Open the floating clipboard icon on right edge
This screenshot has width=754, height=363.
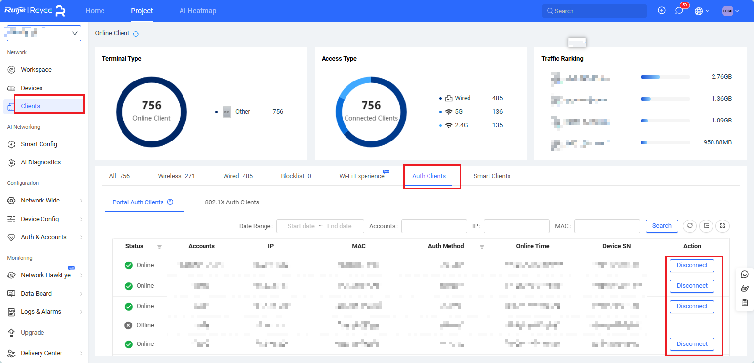[745, 303]
